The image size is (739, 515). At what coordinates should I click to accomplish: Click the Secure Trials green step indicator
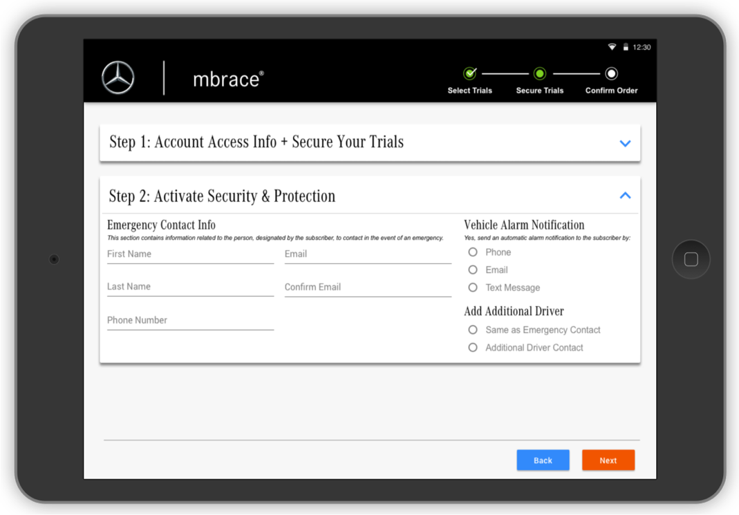539,73
